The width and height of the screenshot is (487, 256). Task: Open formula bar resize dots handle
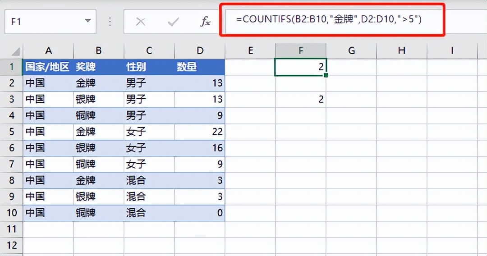coord(110,22)
